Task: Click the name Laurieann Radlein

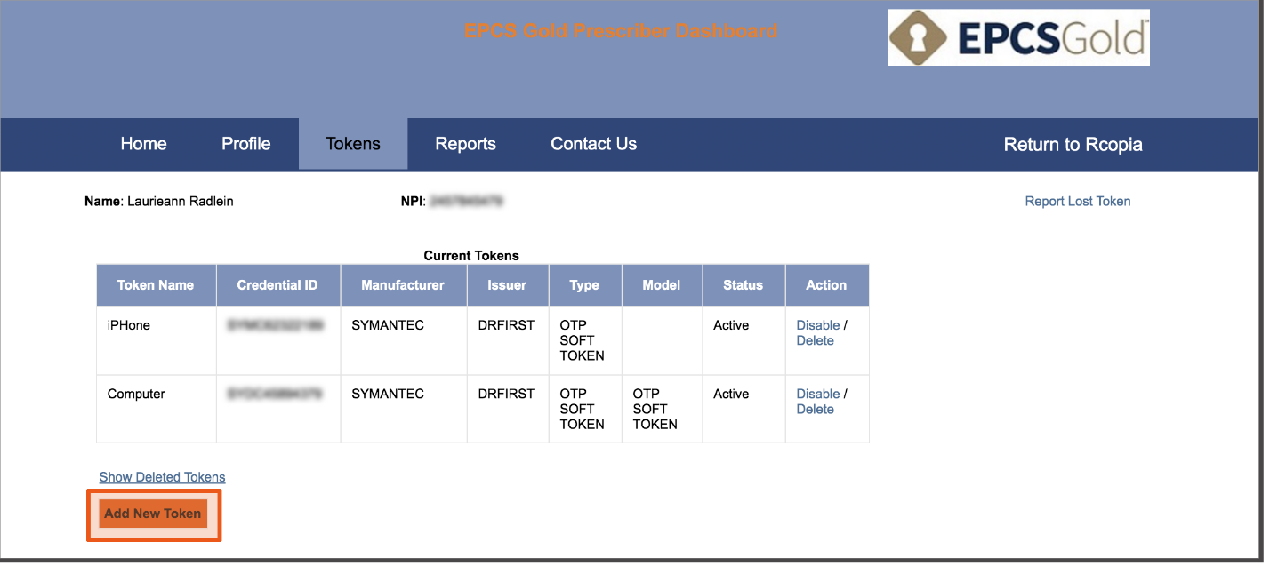Action: click(x=181, y=202)
